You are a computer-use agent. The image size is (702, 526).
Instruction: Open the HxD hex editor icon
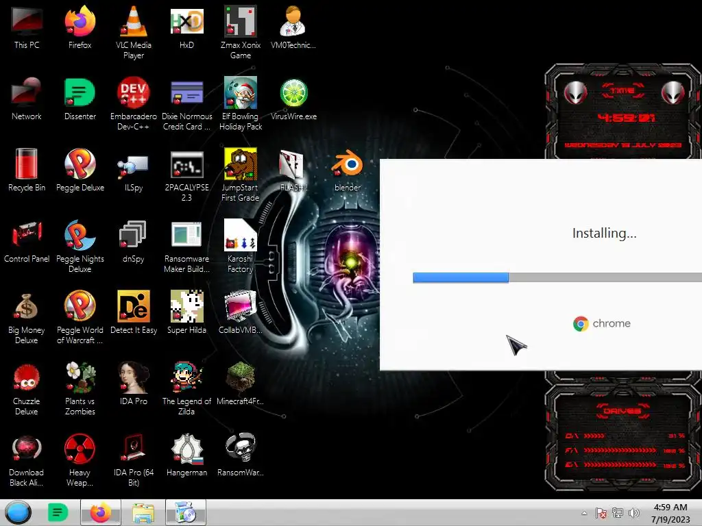pyautogui.click(x=186, y=27)
